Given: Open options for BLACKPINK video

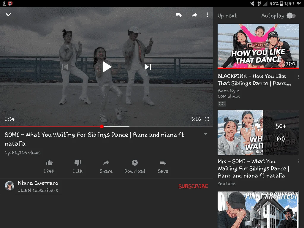Looking at the screenshot, I should (298, 77).
